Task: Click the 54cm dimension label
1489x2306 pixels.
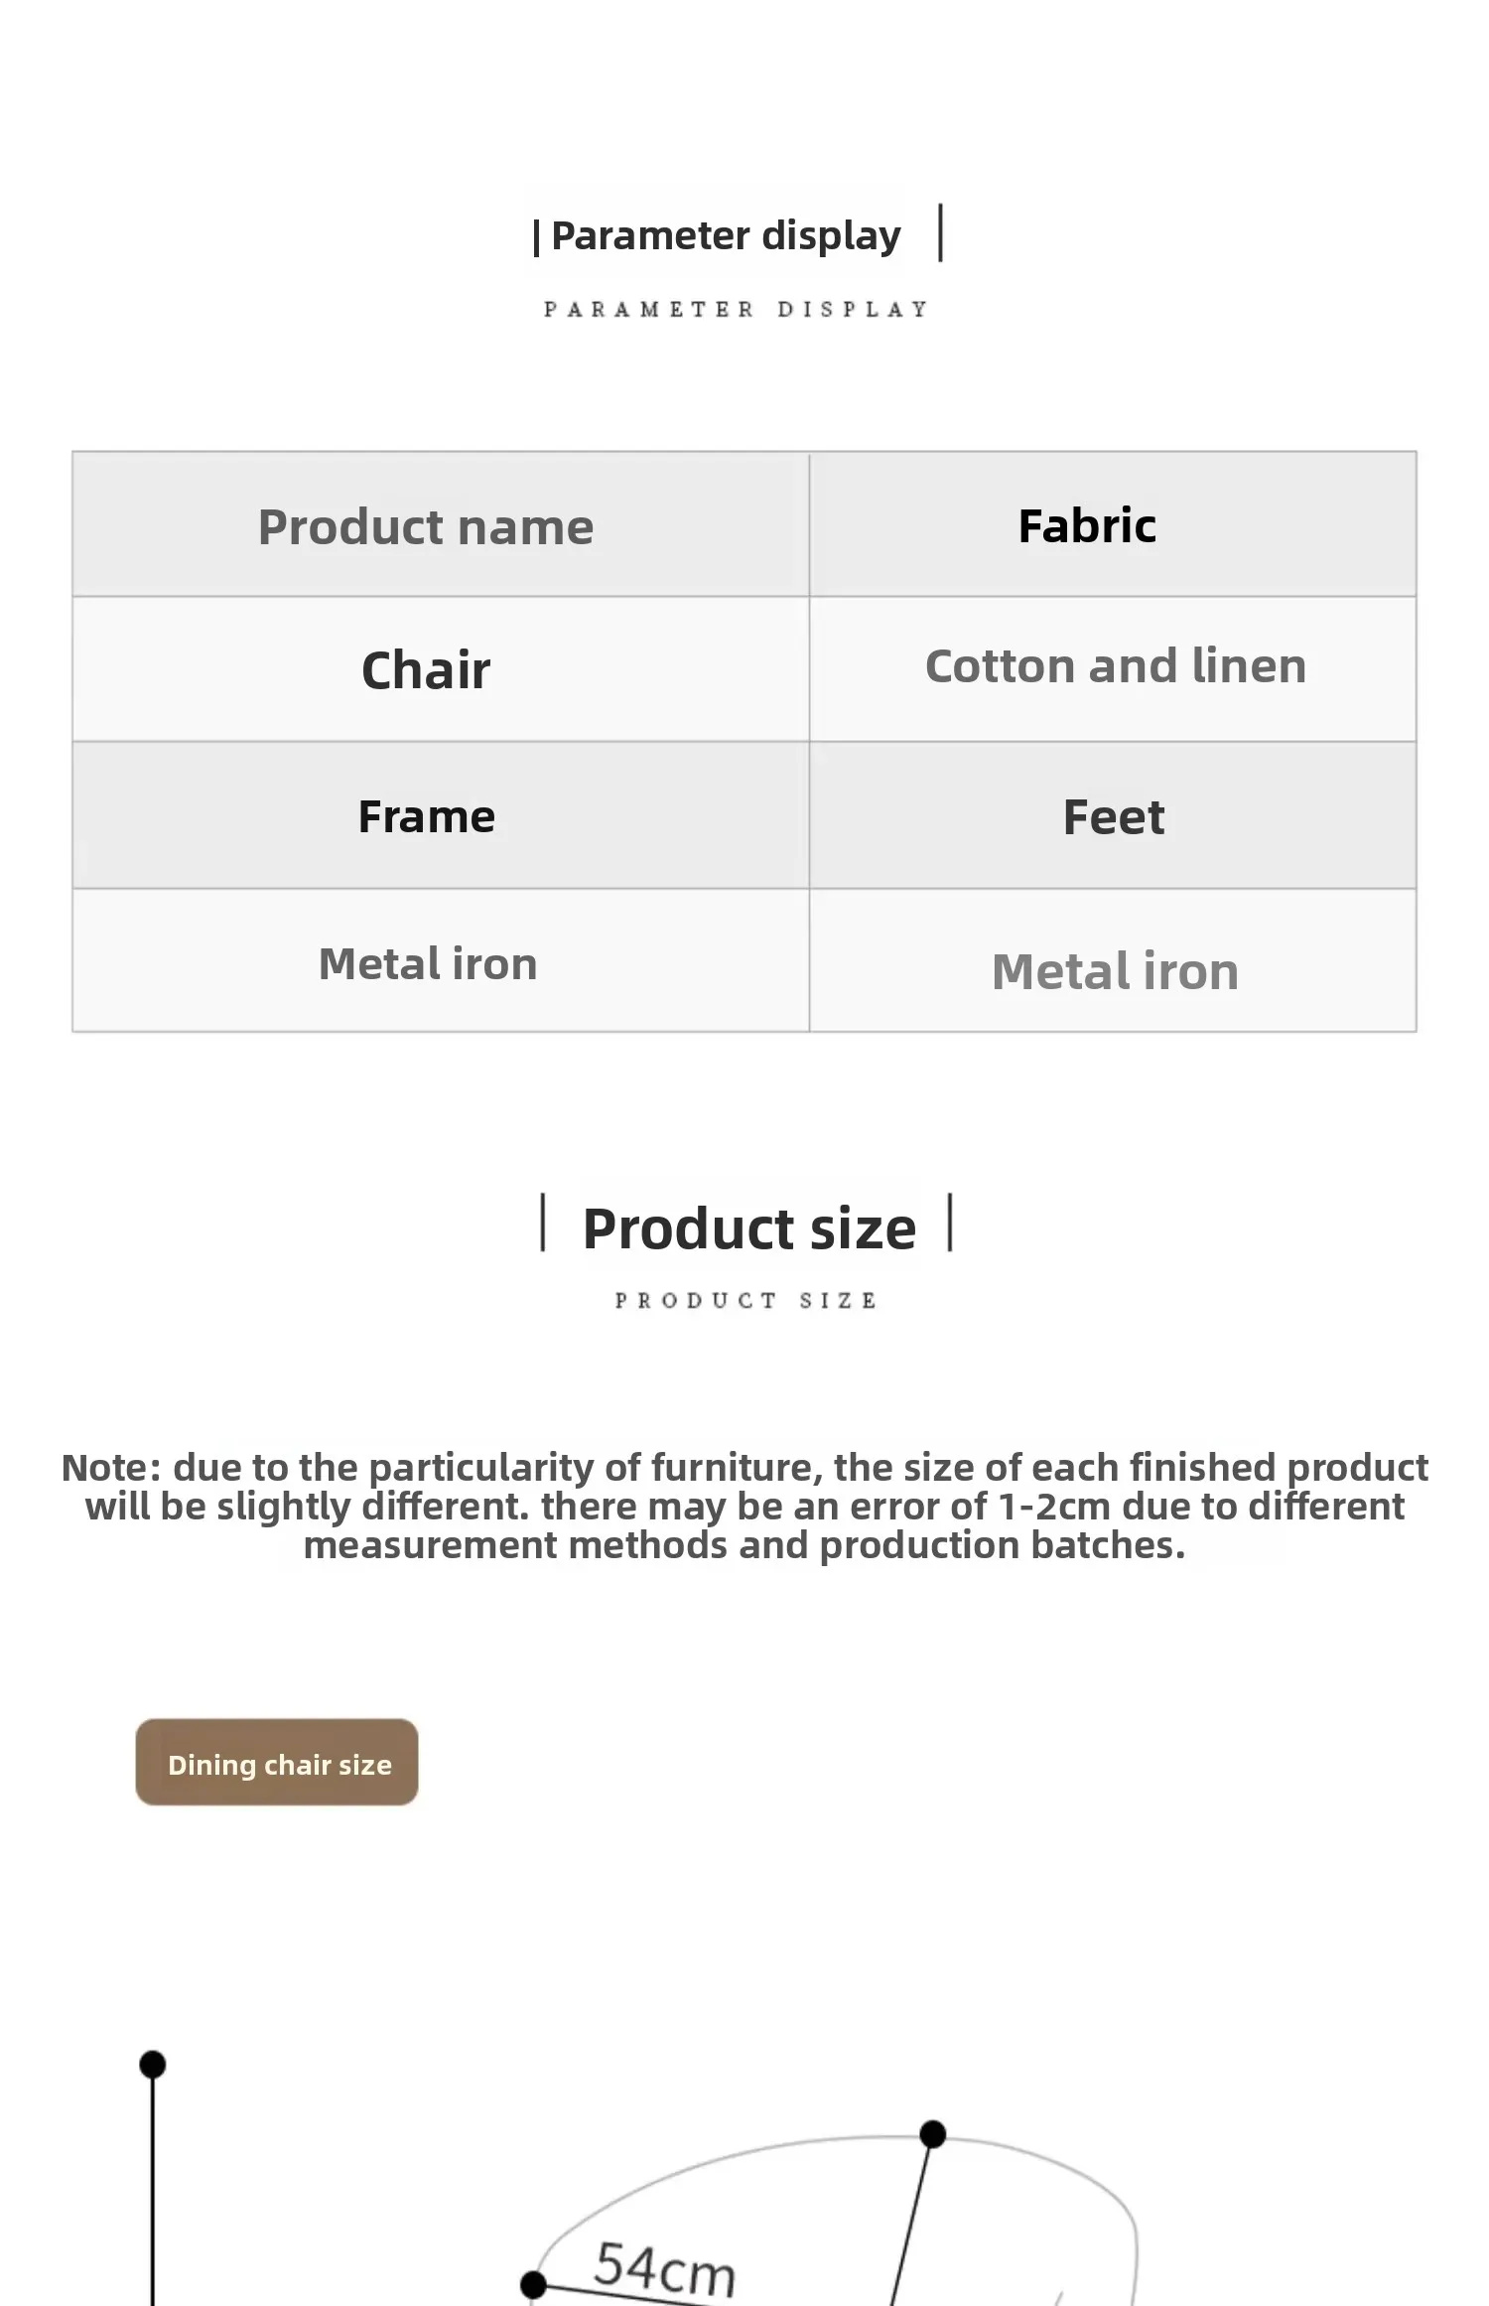Action: click(664, 2268)
